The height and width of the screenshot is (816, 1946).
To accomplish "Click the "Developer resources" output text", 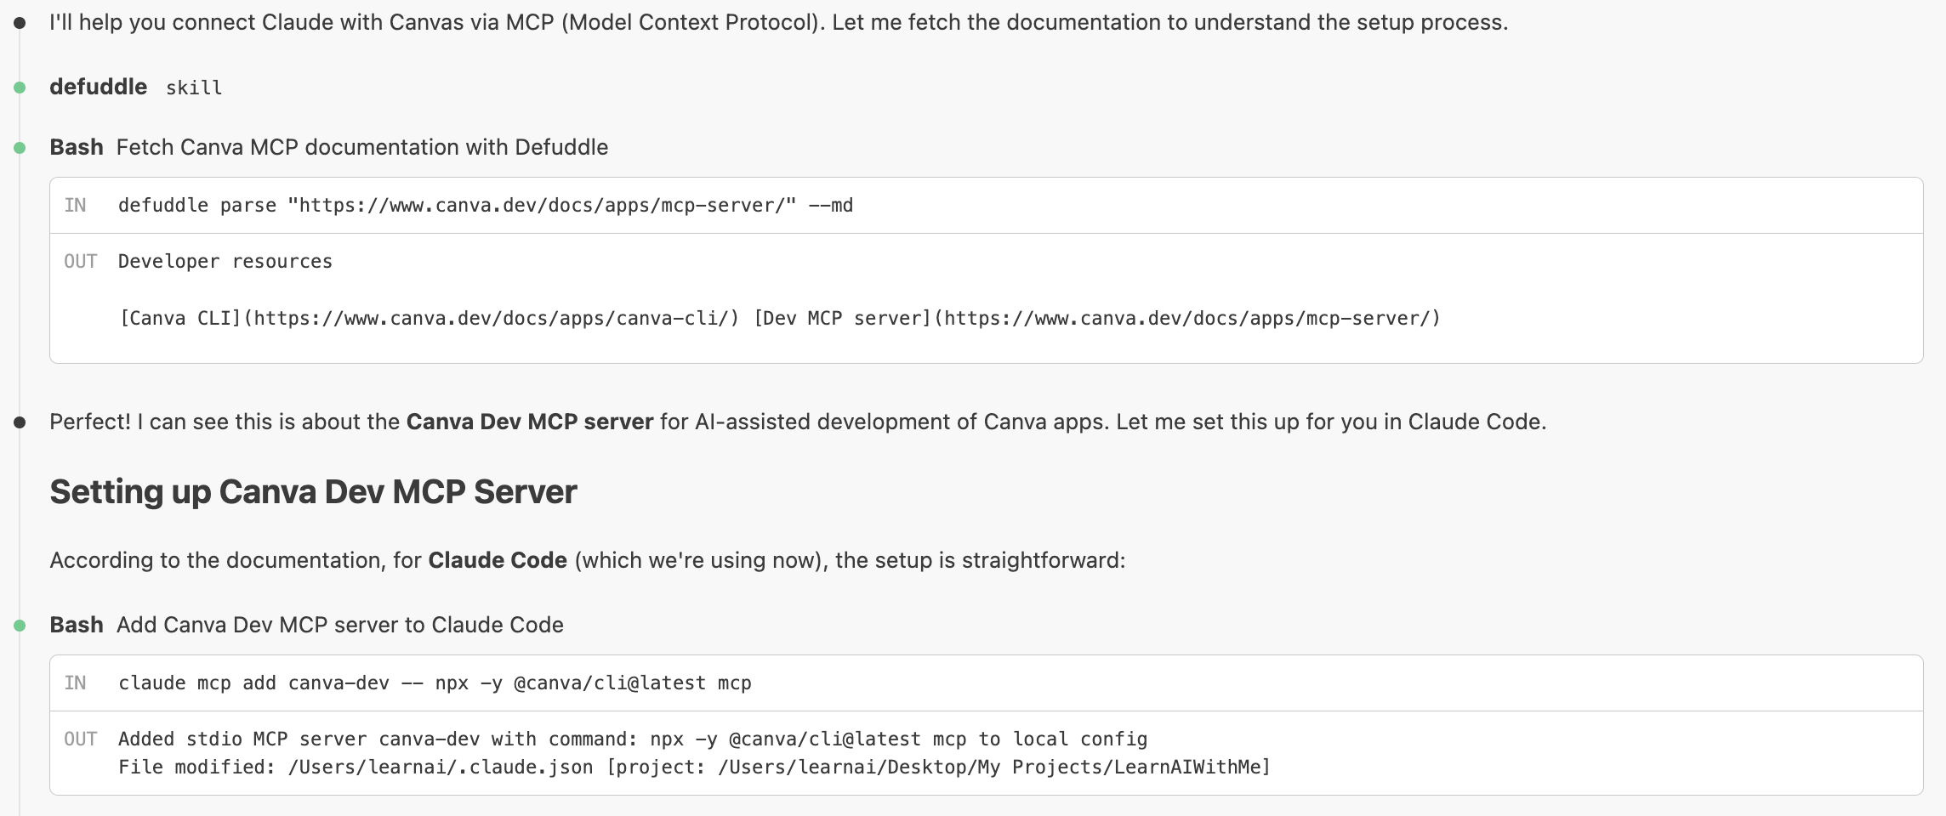I will tap(225, 262).
